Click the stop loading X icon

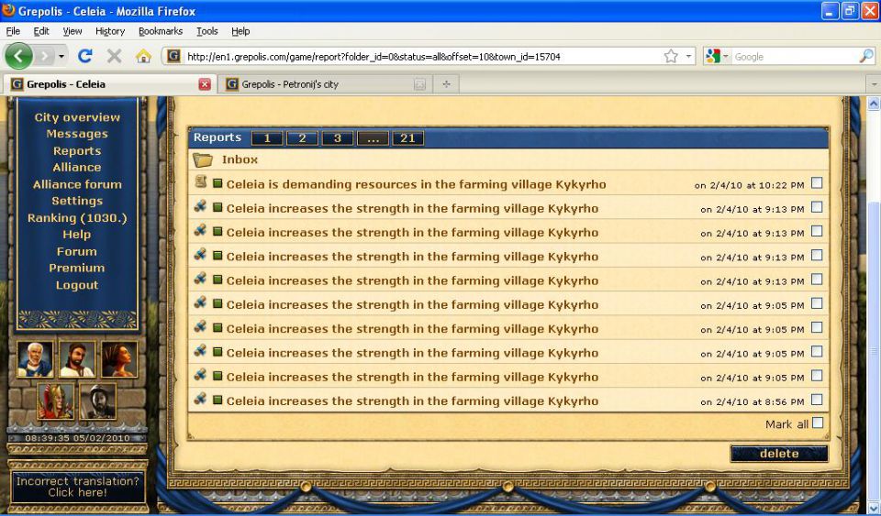pyautogui.click(x=115, y=56)
